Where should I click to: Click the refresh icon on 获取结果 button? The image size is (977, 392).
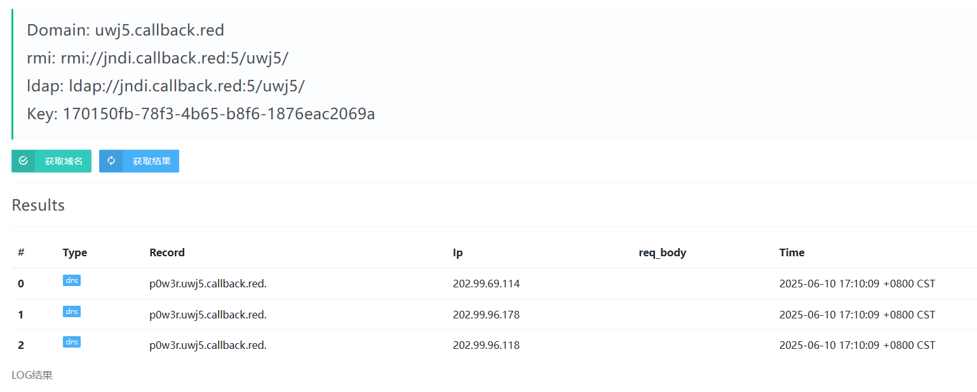coord(111,161)
